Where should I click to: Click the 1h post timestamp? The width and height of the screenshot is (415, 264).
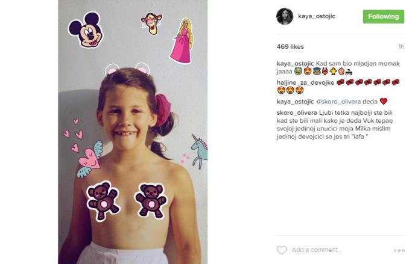point(401,47)
